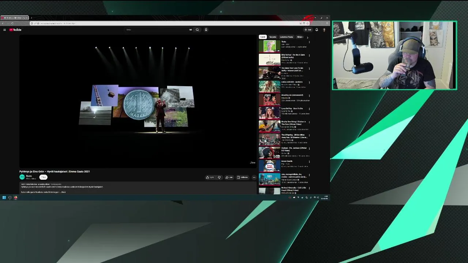Share the video using Jaa button

[x=229, y=177]
